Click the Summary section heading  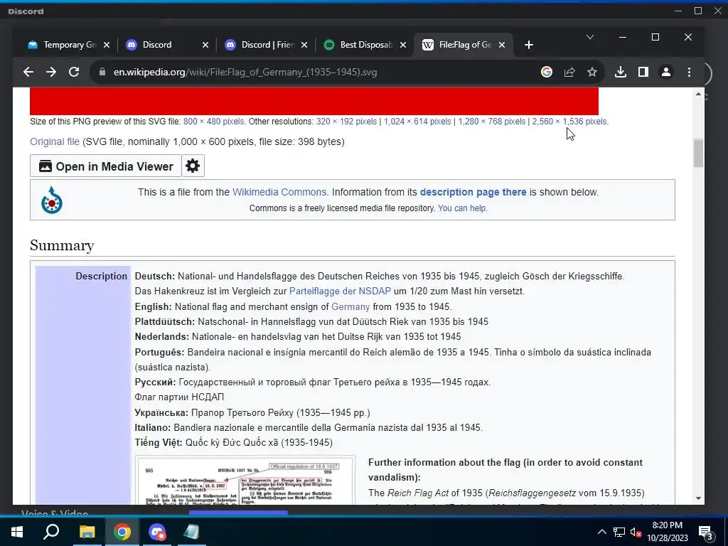(62, 245)
